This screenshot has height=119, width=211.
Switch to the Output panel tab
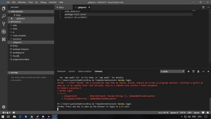pyautogui.click(x=72, y=71)
